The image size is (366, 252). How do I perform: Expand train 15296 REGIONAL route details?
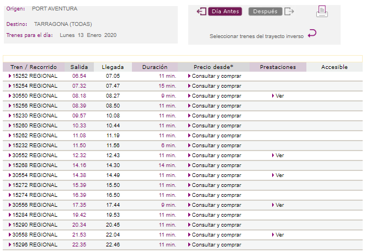pos(33,245)
